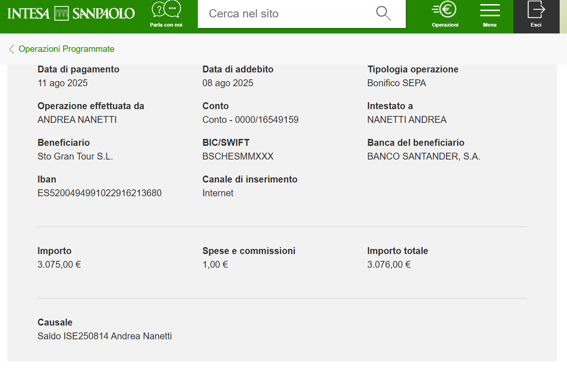
Task: Click Banco Santander, S.A. bank name
Action: 424,156
